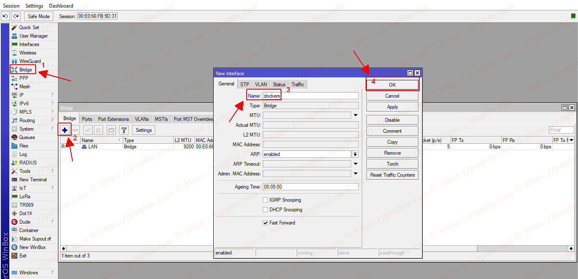Switch to the VLANs tab in Bridge window
The width and height of the screenshot is (578, 279).
[142, 119]
